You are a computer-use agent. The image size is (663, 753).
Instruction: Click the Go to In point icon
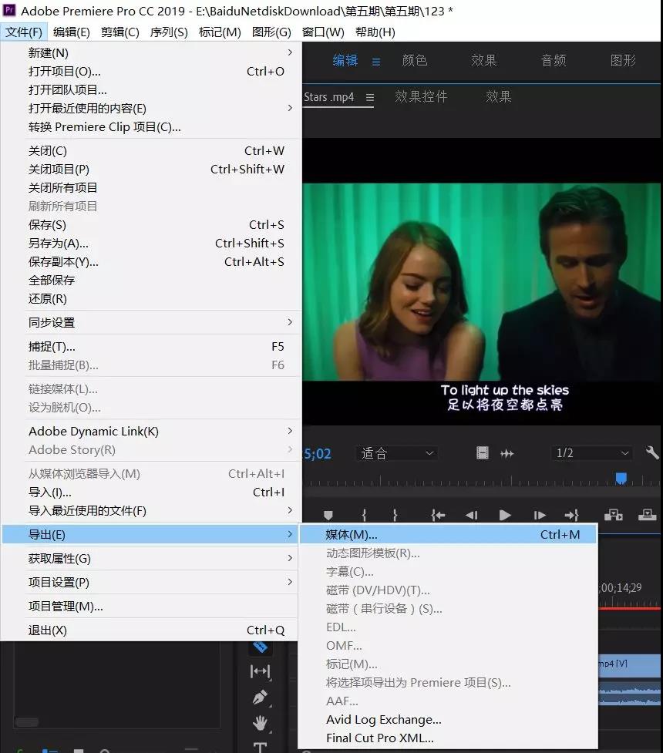click(438, 516)
